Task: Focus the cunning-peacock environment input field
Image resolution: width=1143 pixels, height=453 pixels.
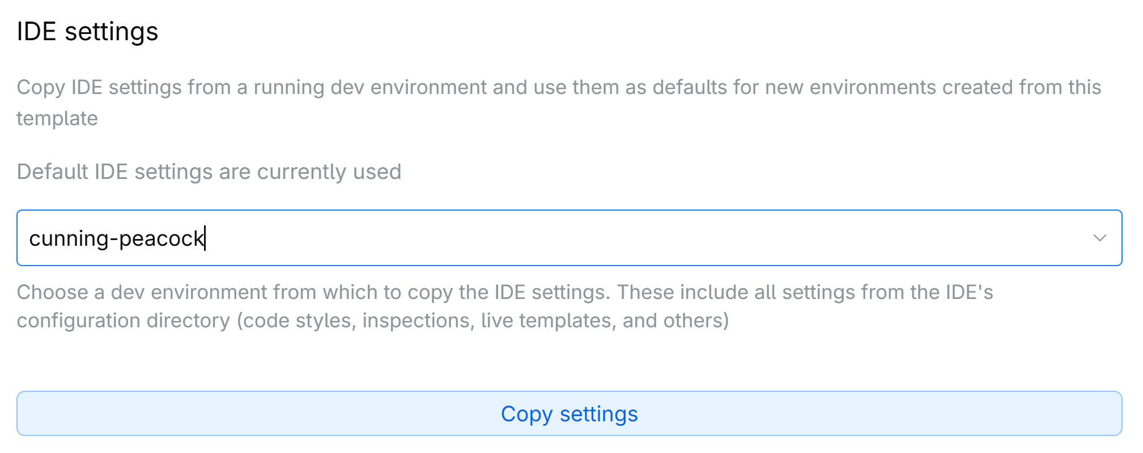Action: tap(569, 238)
